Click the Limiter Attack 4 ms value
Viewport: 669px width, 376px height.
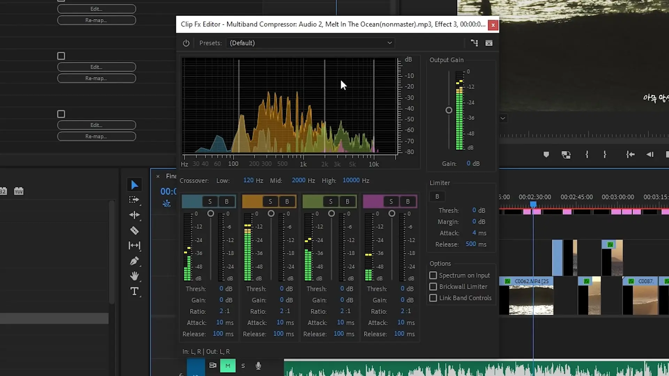[x=474, y=233]
